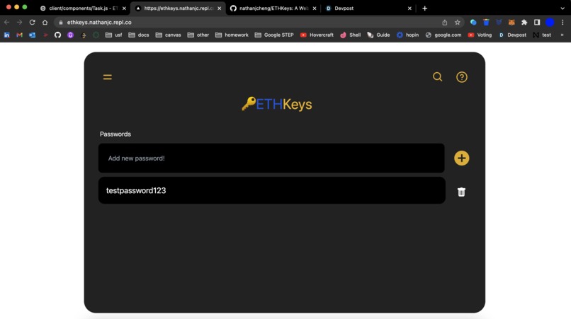571x319 pixels.
Task: Click the Passwords heading
Action: coord(115,134)
